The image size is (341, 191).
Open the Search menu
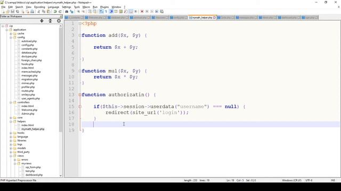(19, 7)
